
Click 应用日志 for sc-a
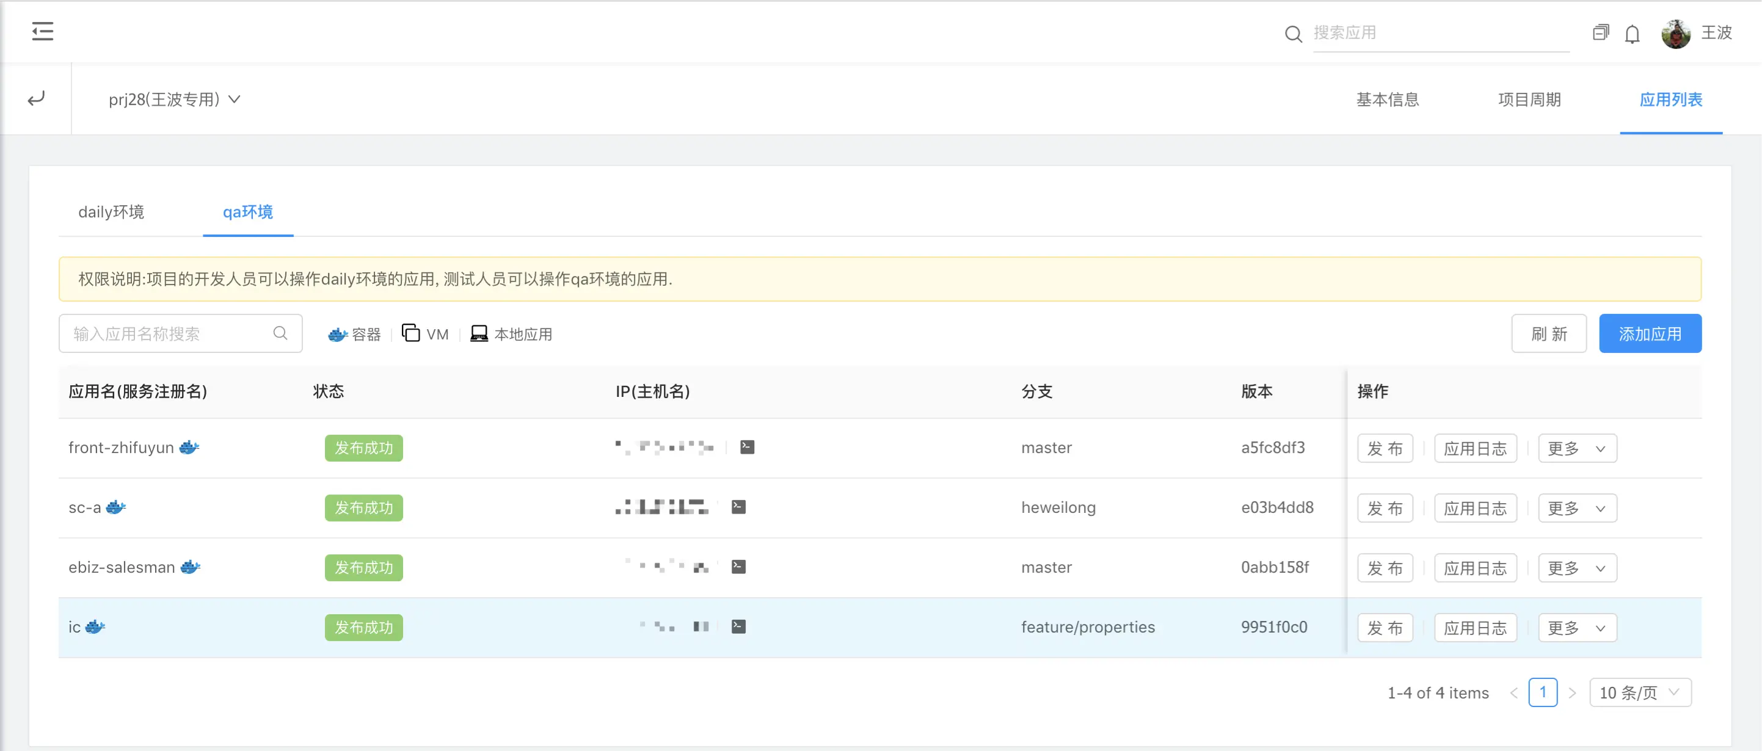click(1475, 508)
